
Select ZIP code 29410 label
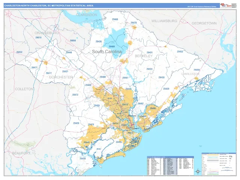125,105
